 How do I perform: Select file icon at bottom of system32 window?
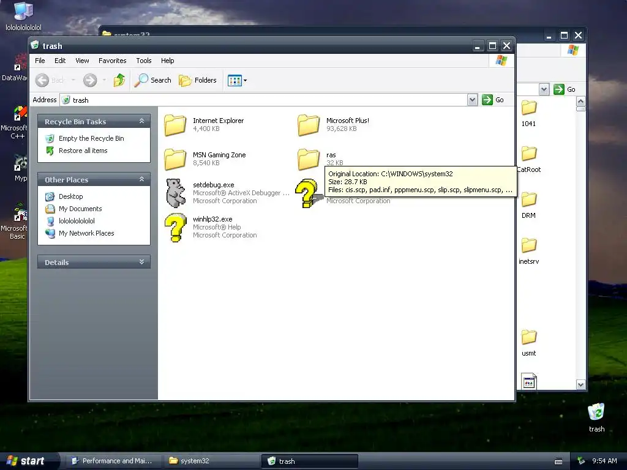click(528, 381)
